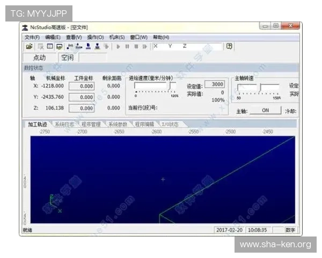Switch to the 系统参数 tab
This screenshot has width=322, height=258.
[x=118, y=124]
